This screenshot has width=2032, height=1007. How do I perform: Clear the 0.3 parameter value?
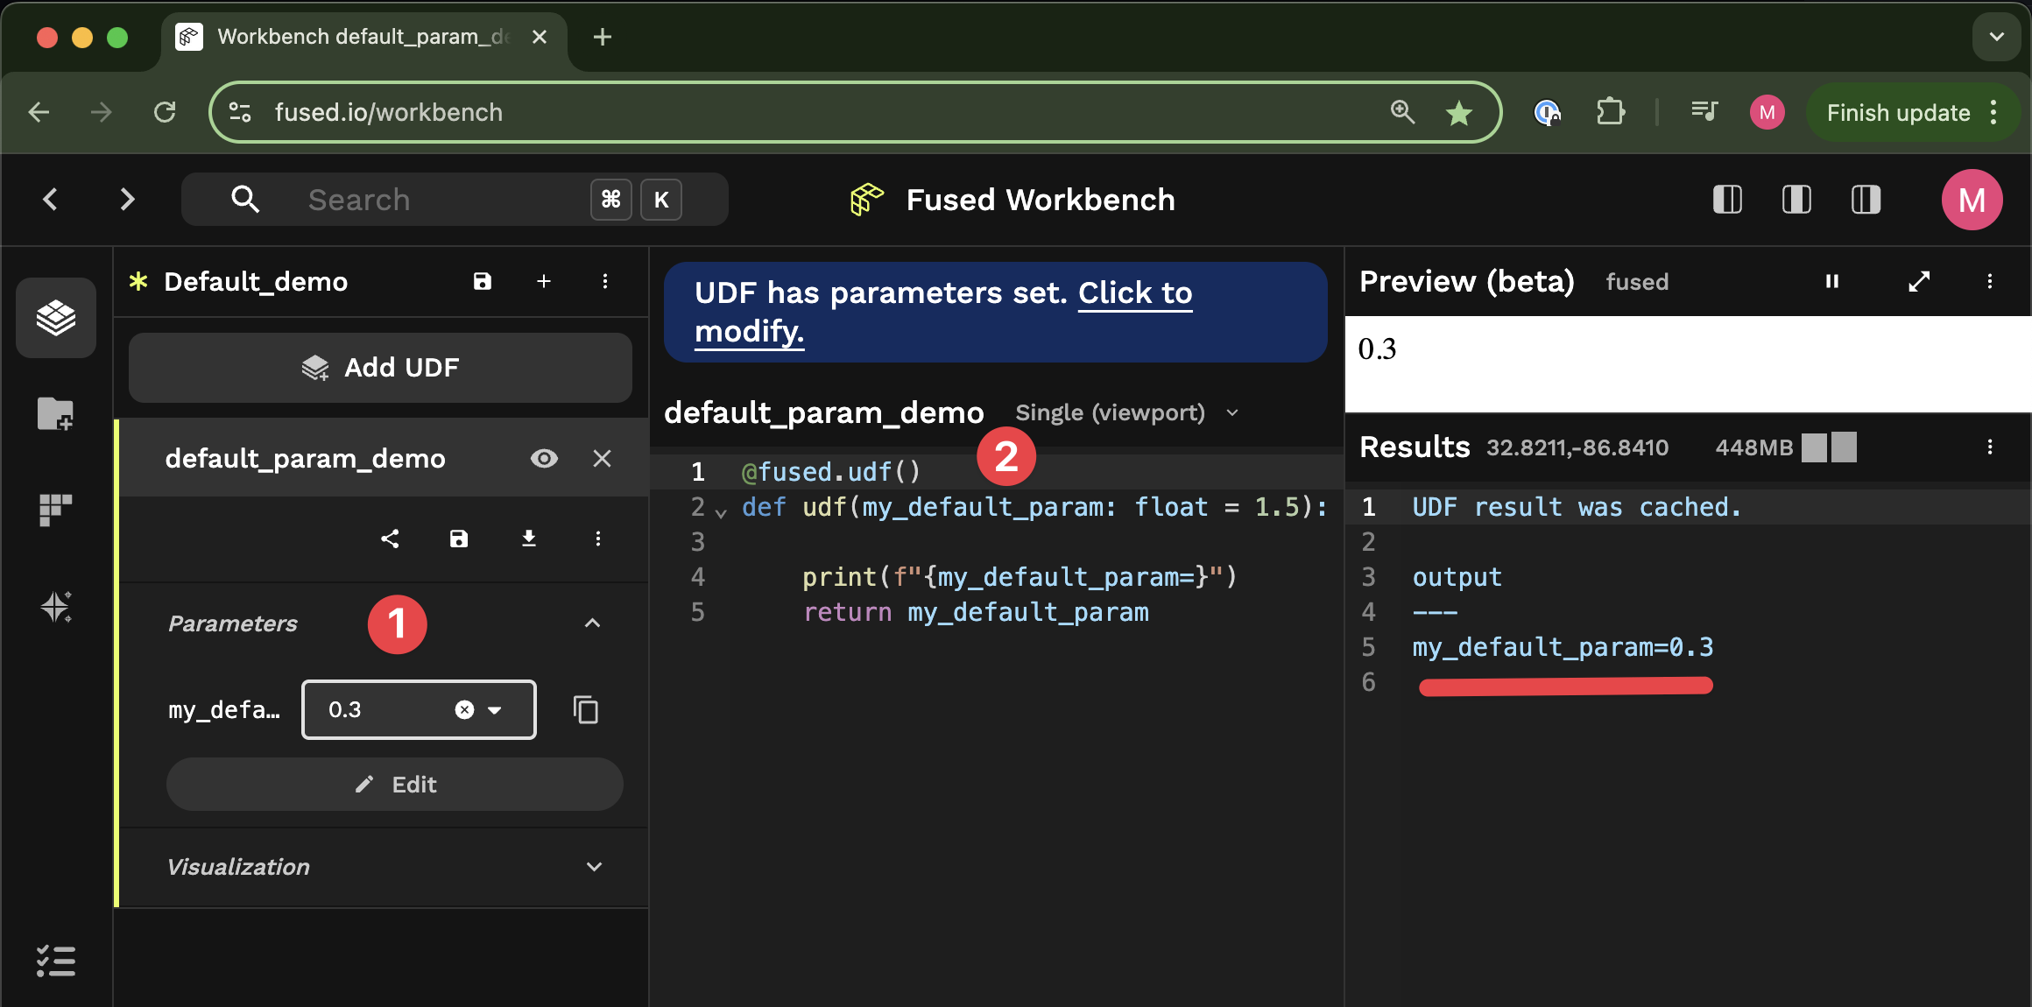click(465, 710)
